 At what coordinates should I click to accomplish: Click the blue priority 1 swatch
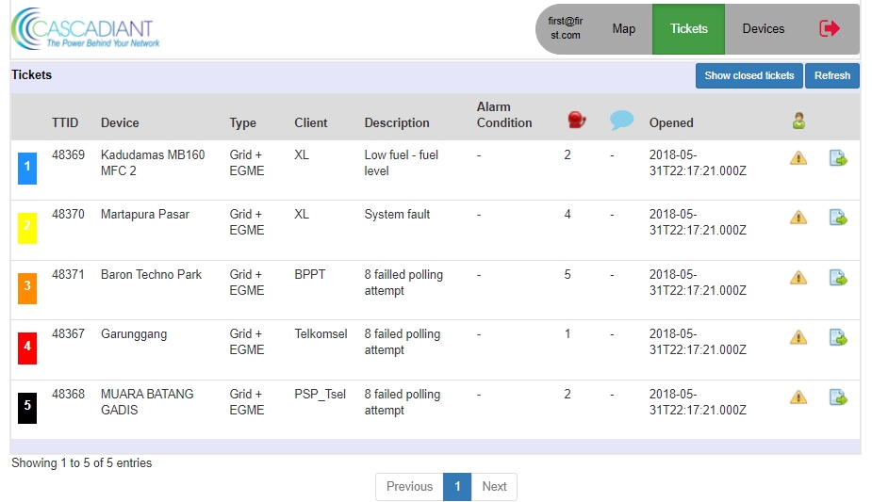click(x=27, y=168)
